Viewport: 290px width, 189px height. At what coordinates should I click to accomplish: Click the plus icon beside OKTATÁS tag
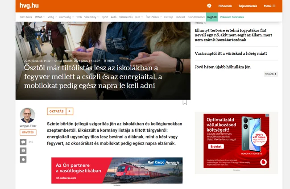pos(70,111)
